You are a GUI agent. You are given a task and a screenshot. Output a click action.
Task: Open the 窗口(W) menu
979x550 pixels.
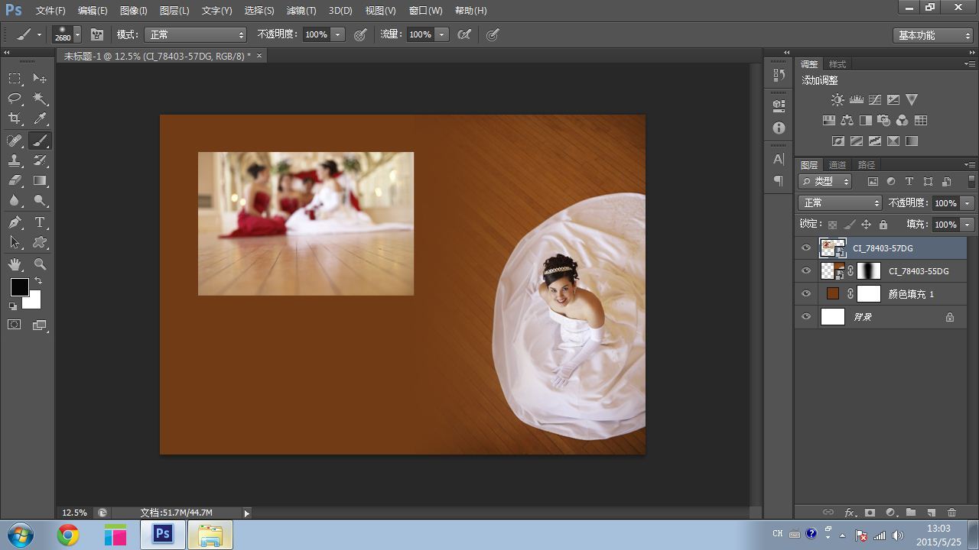pos(425,11)
